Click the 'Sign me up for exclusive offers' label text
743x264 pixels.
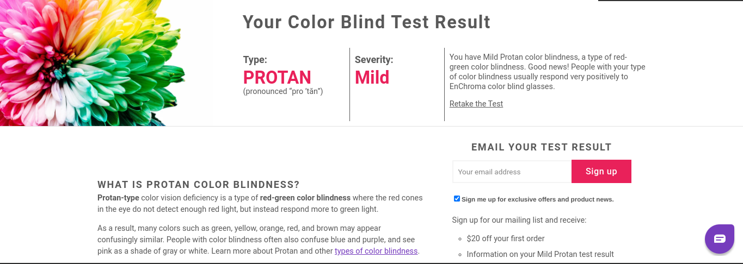[x=537, y=199]
